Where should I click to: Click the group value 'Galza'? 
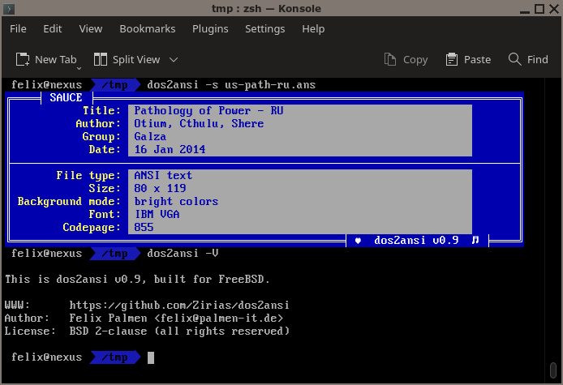(150, 136)
